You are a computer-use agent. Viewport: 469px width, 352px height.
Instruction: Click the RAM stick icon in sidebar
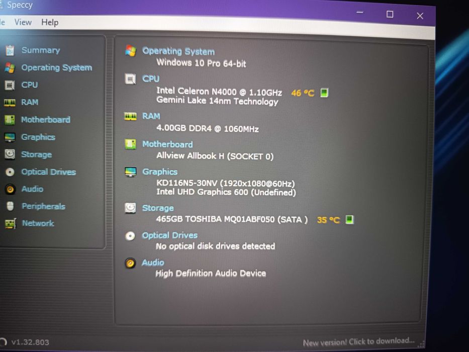10,103
